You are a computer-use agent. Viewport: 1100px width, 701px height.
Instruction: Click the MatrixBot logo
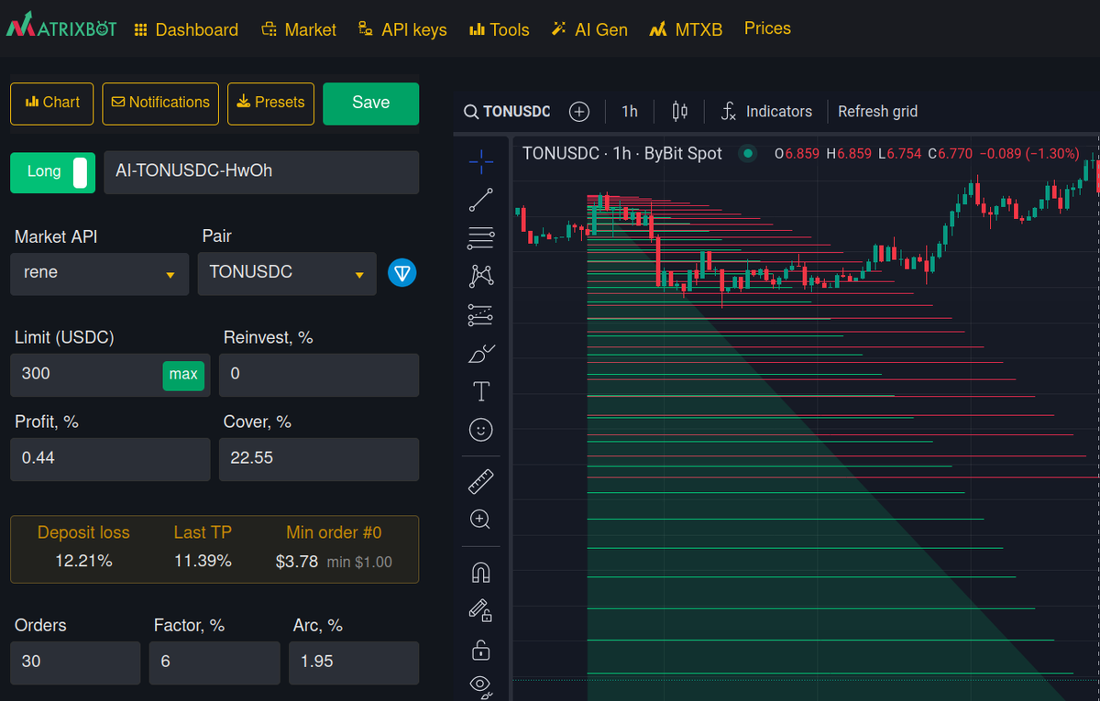point(61,26)
